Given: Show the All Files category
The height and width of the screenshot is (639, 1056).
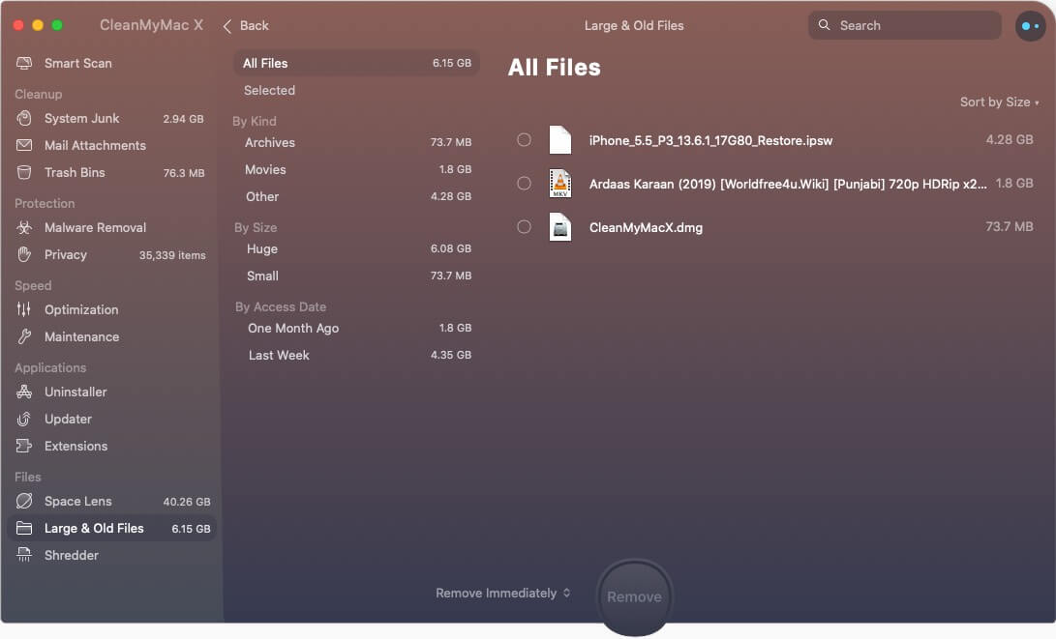Looking at the screenshot, I should coord(356,63).
